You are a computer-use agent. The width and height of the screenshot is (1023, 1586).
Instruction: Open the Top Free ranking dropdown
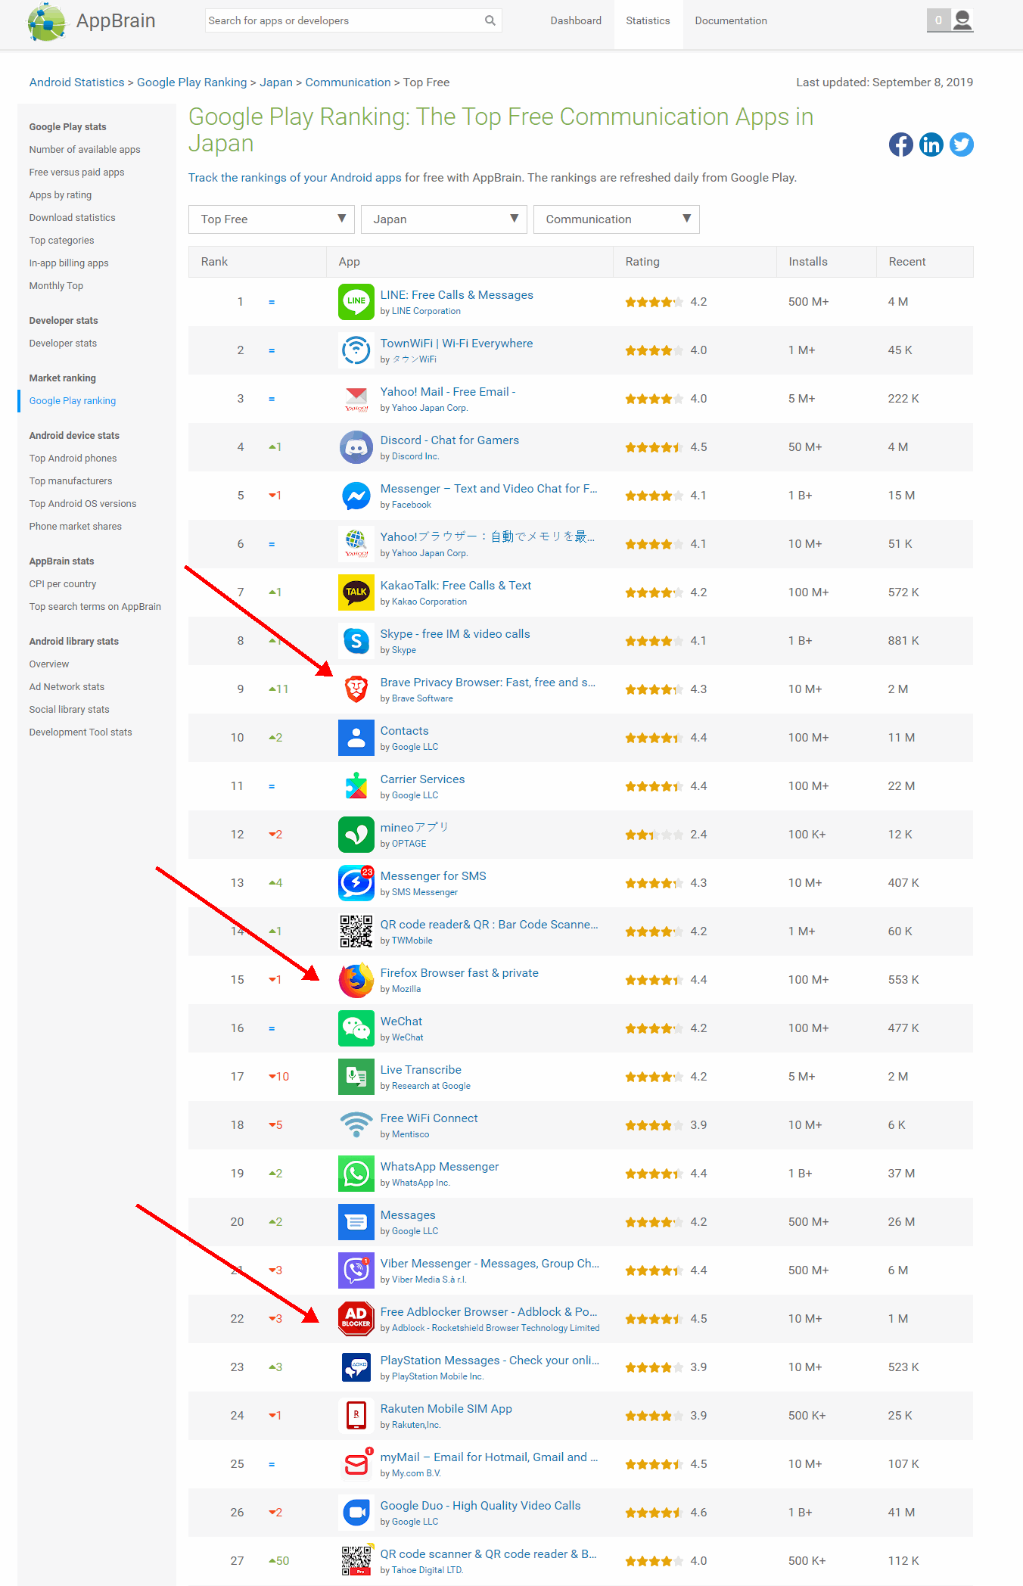click(272, 219)
